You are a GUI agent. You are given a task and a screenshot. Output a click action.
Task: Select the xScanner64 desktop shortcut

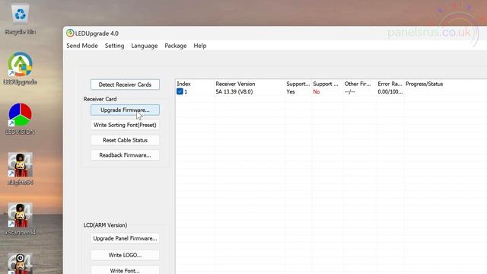click(x=21, y=219)
